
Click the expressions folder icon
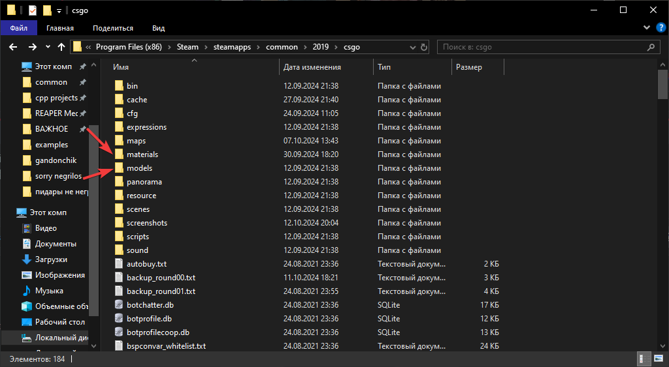tap(119, 127)
